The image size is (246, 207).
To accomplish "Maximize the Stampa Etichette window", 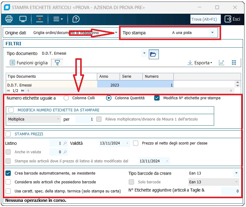I will point(217,7).
